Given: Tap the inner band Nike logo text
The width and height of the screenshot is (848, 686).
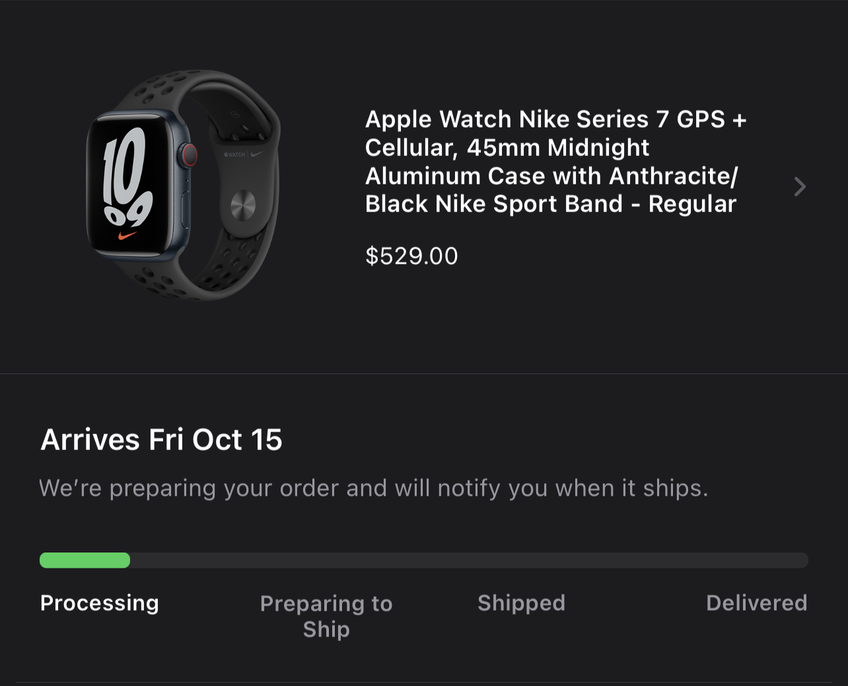Looking at the screenshot, I should pos(244,154).
